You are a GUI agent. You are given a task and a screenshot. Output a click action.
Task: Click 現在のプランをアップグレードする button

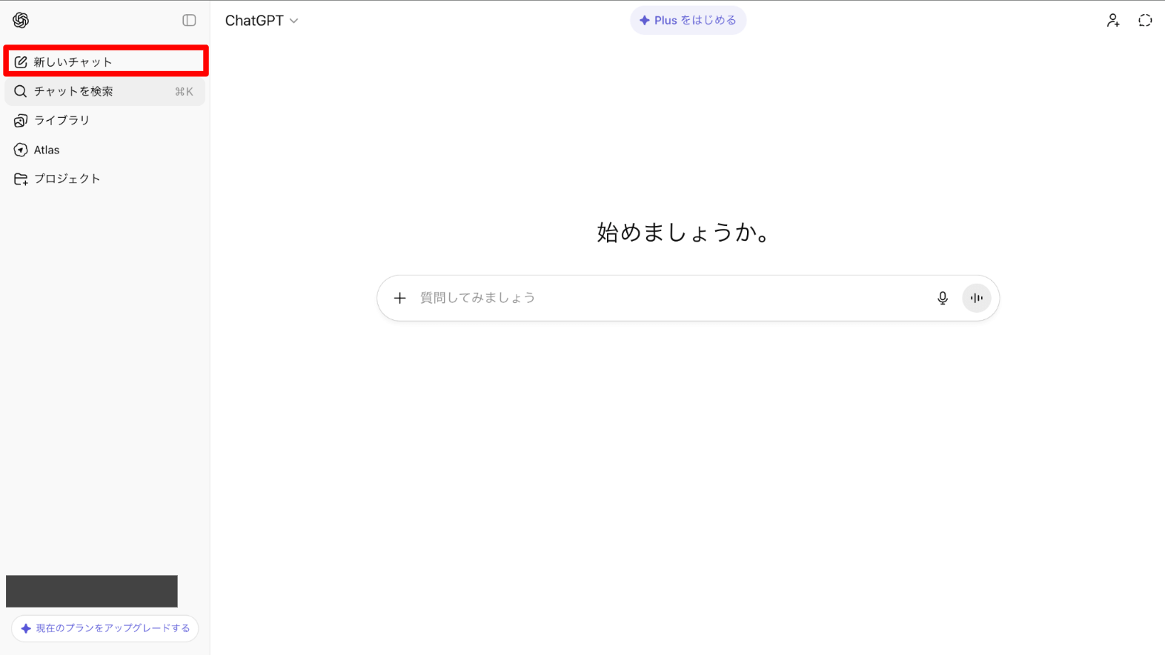point(105,628)
